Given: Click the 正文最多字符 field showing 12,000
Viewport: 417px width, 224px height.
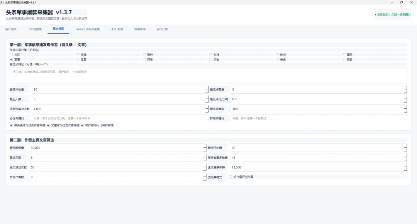Looking at the screenshot, I should click(318, 167).
